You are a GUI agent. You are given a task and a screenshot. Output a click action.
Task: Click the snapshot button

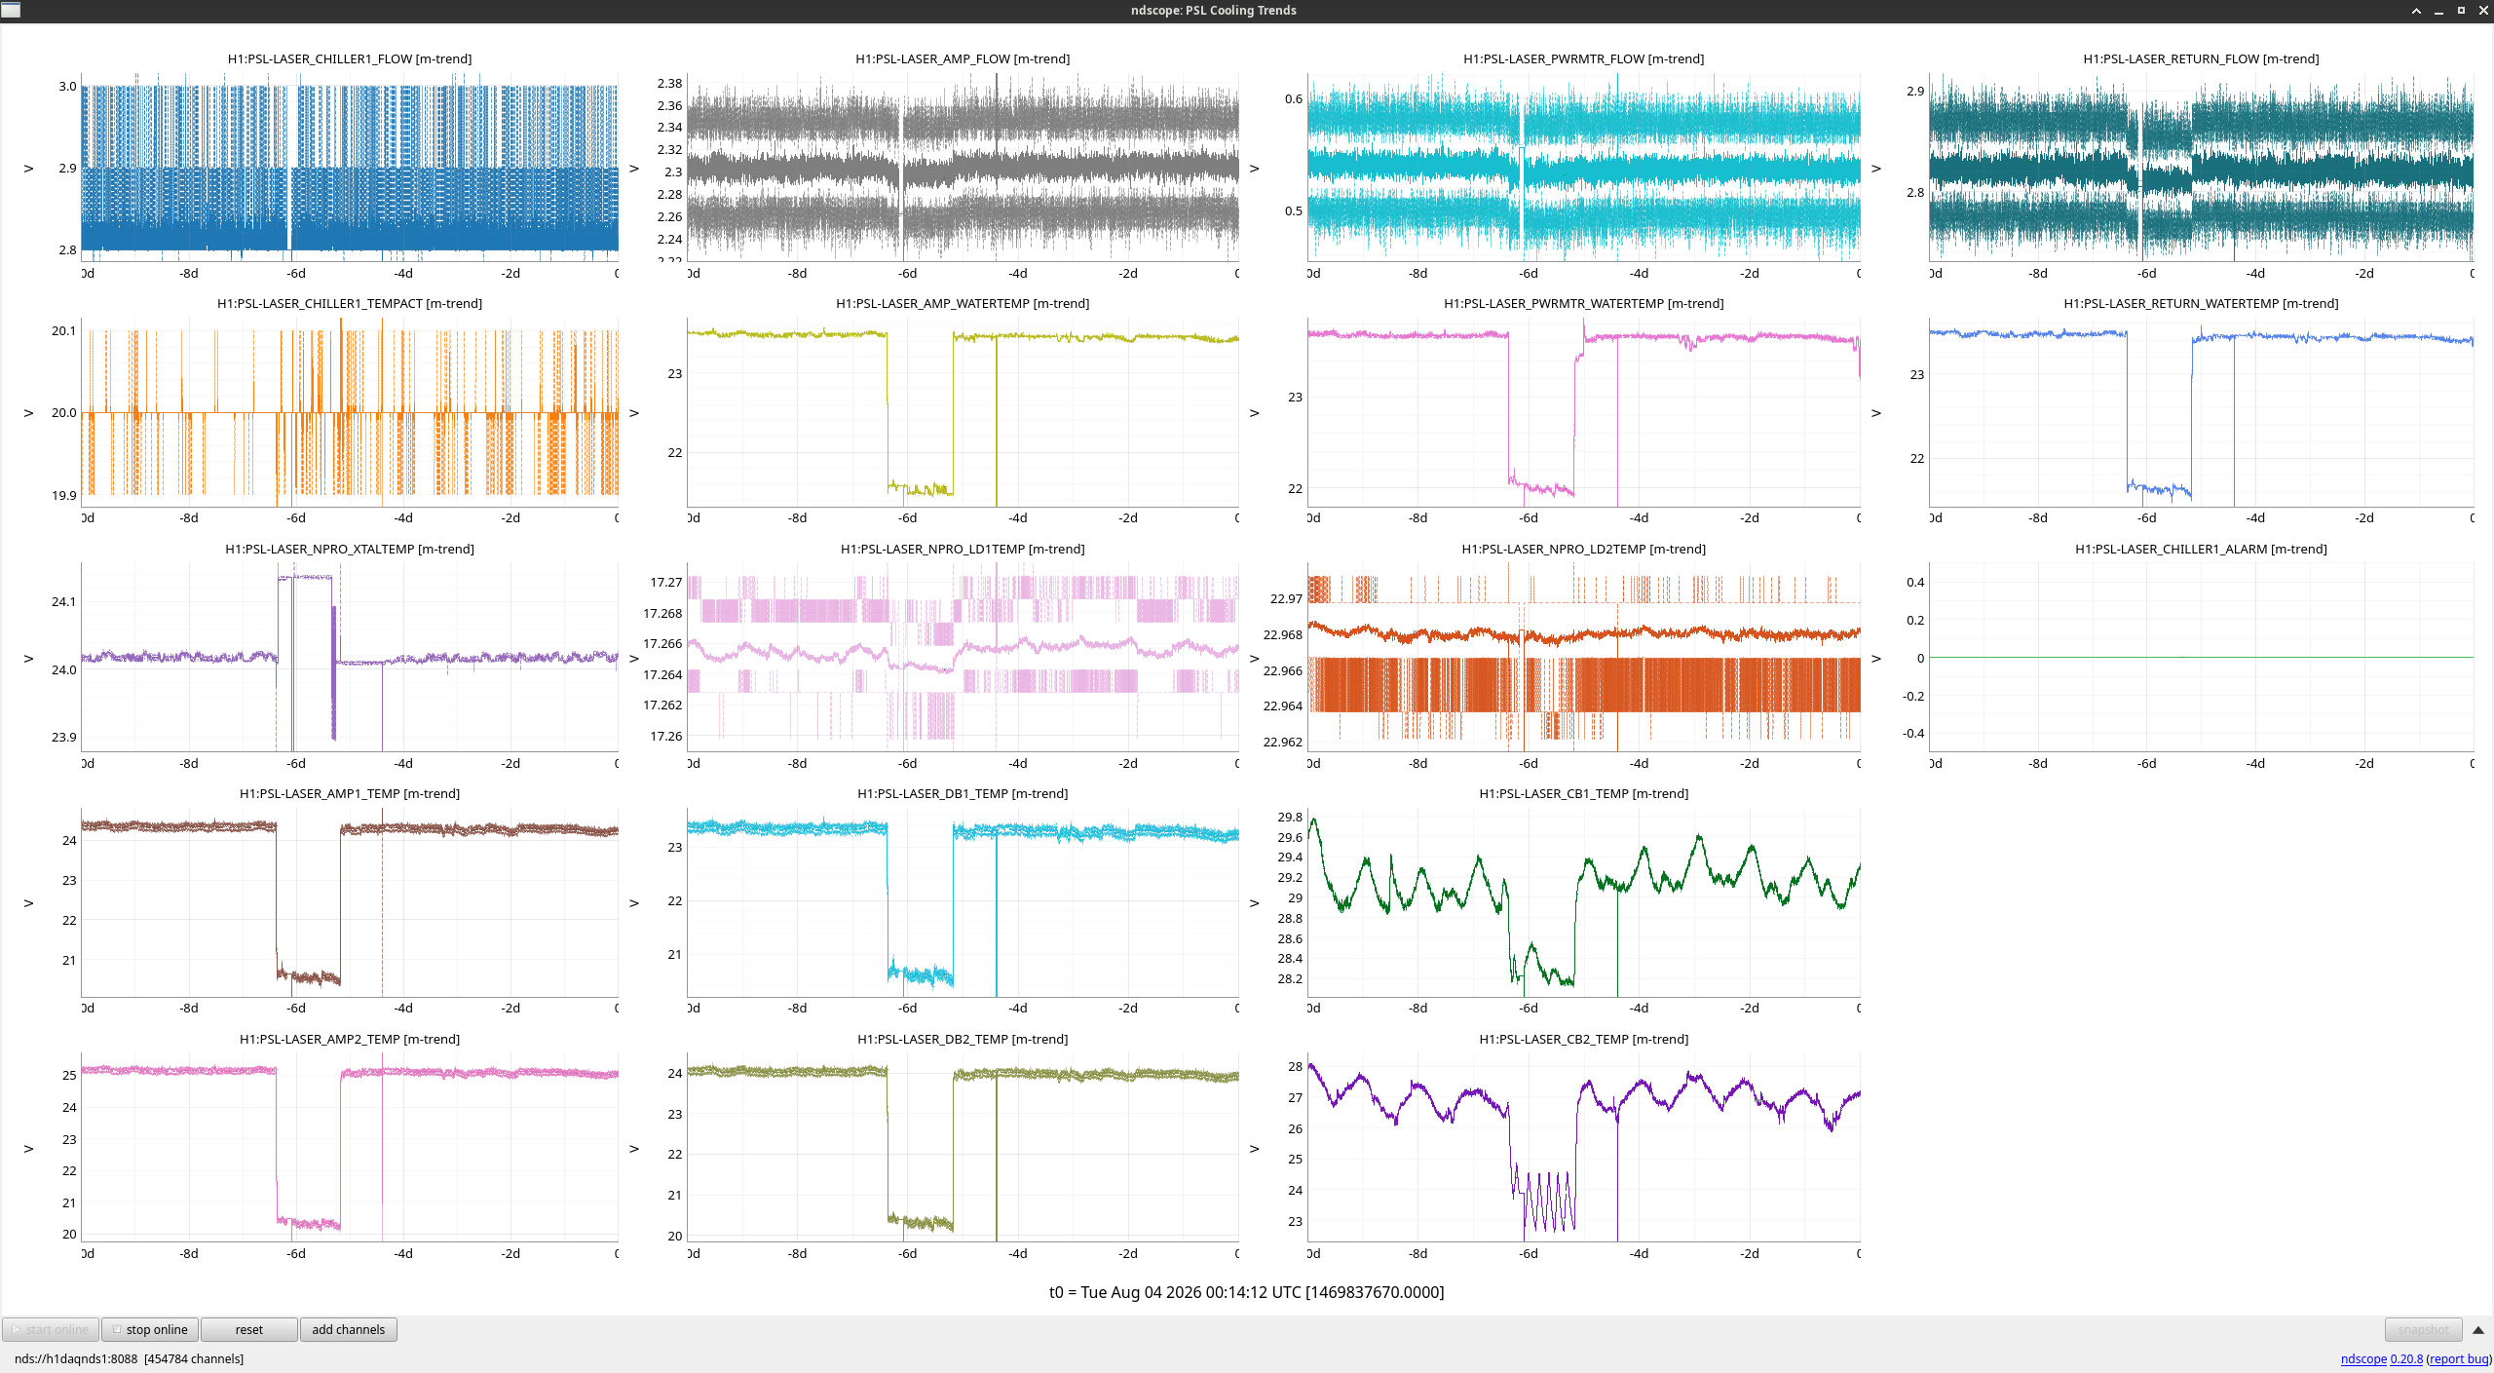point(2423,1329)
